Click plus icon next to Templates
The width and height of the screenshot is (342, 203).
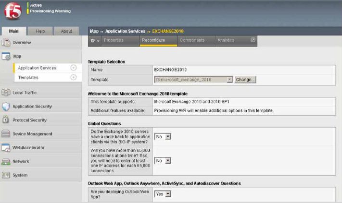click(x=74, y=77)
